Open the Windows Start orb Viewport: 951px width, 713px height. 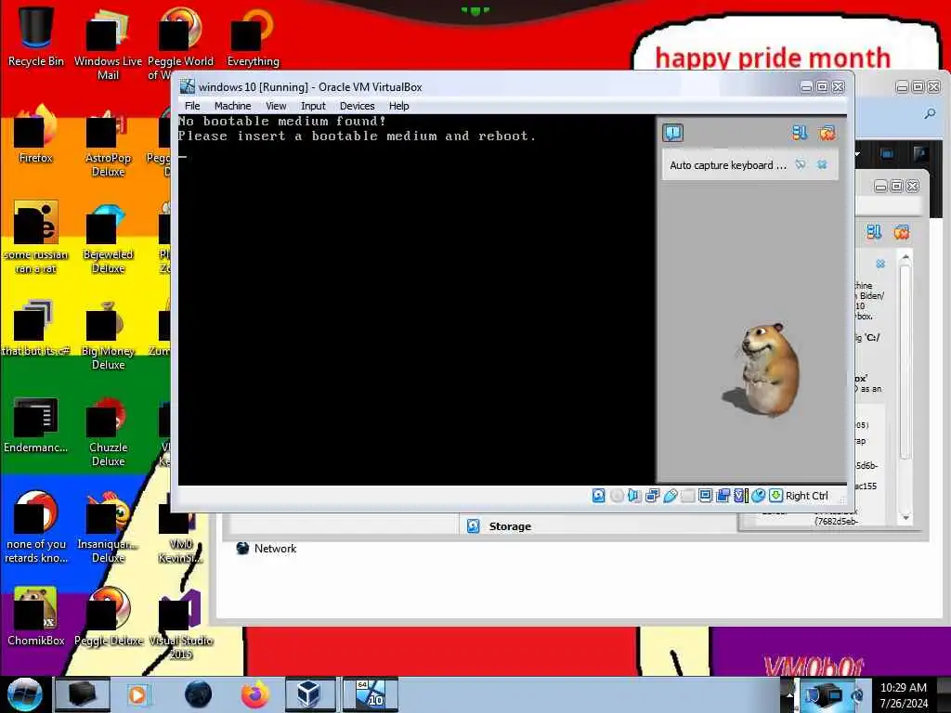click(x=24, y=694)
